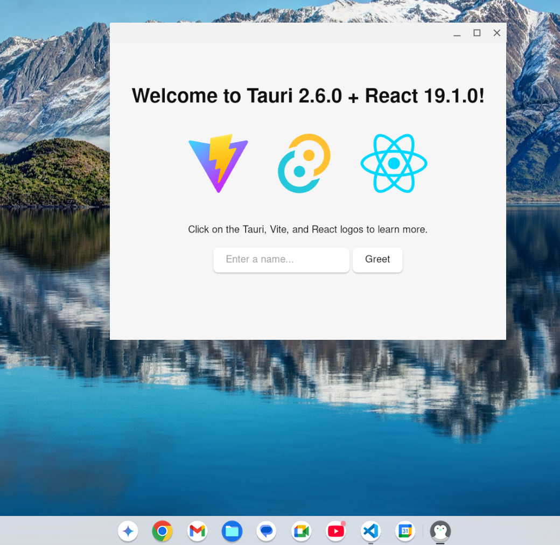Screen dimensions: 560x545
Task: Minimize the Tauri app window
Action: (457, 33)
